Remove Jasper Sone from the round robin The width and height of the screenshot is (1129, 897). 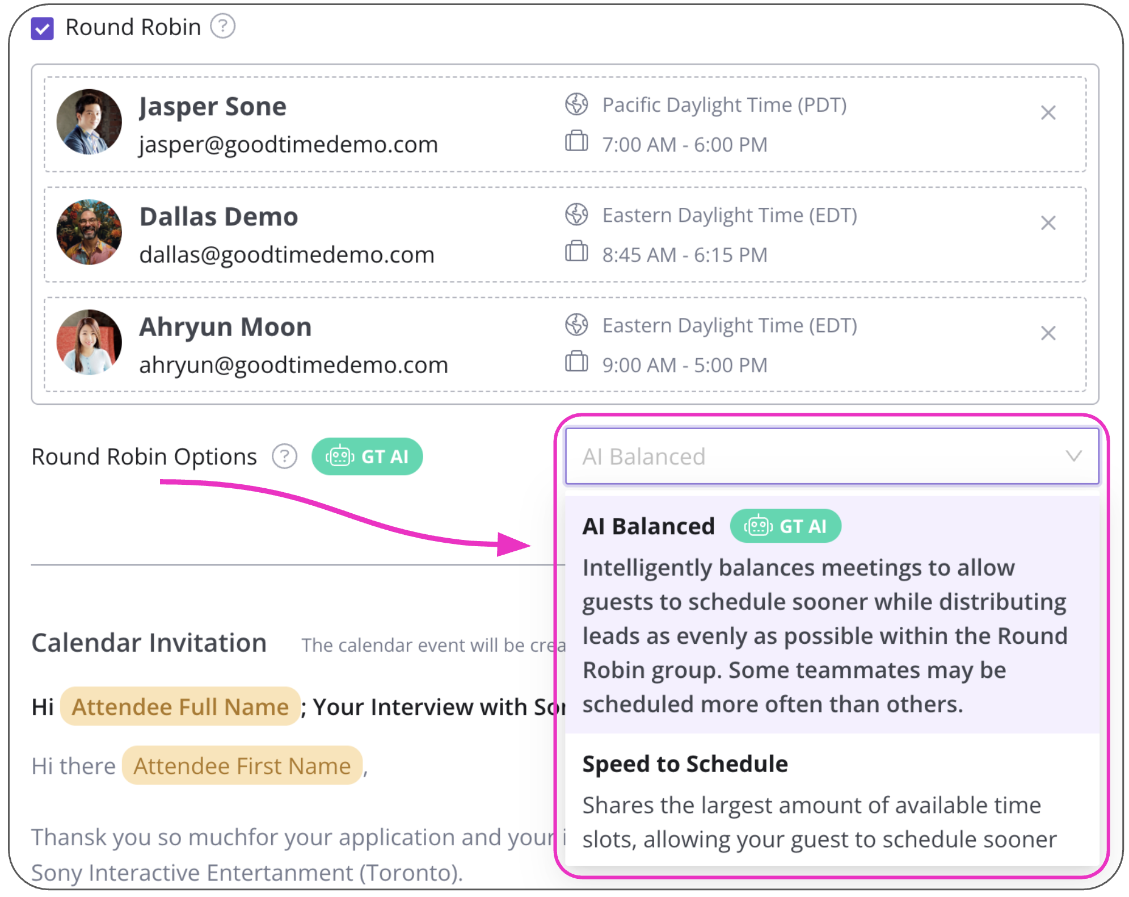(x=1047, y=113)
